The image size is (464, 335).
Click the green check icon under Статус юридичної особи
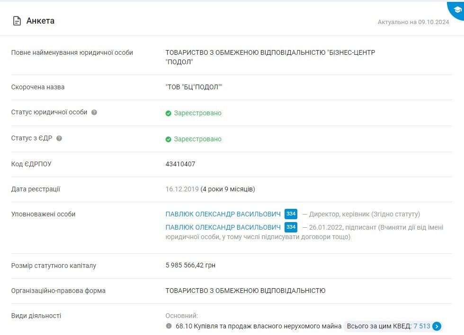169,113
